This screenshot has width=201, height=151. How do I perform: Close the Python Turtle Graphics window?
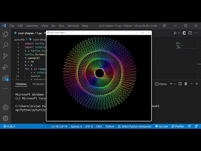(x=149, y=32)
